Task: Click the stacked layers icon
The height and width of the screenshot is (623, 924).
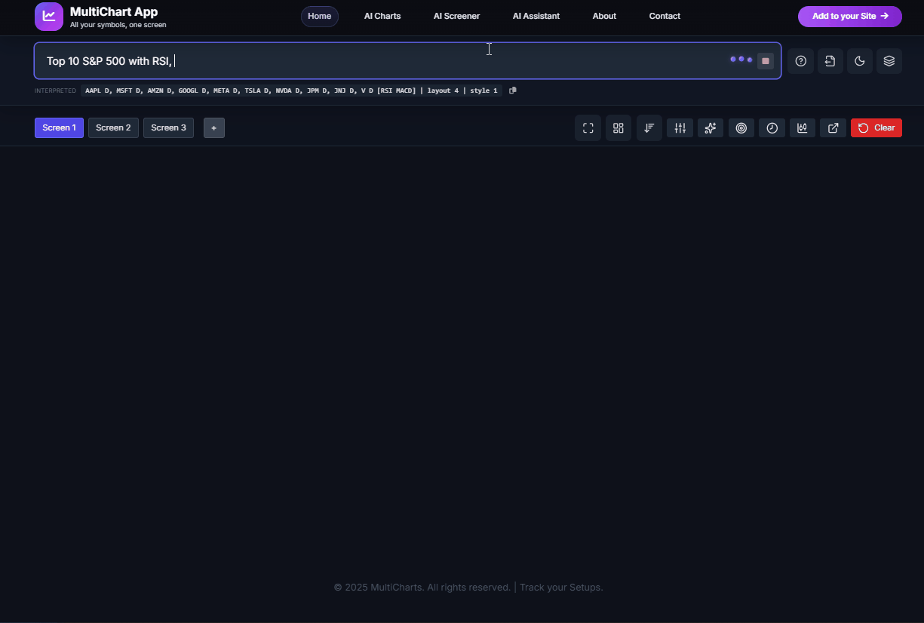Action: 889,61
